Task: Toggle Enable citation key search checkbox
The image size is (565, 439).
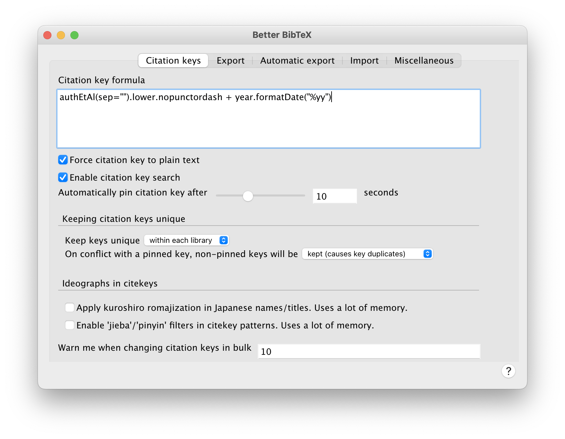Action: (63, 177)
